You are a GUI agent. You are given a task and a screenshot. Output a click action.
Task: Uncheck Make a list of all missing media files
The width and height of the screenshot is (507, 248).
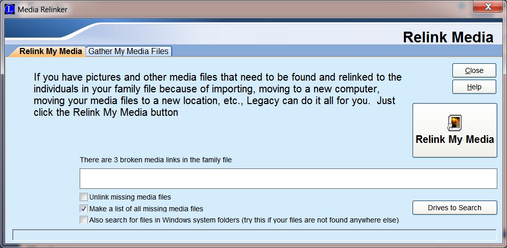84,209
